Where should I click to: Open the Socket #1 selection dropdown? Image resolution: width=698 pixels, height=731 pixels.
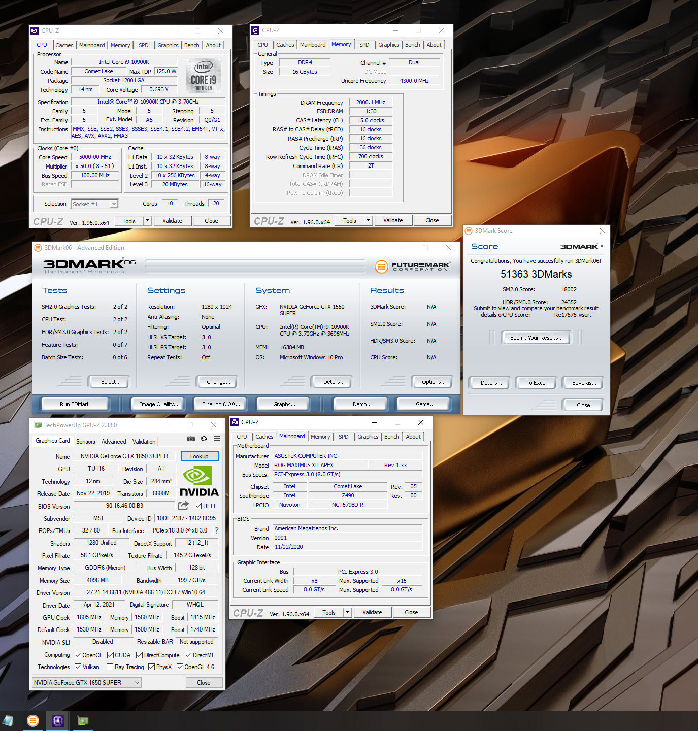[x=94, y=204]
